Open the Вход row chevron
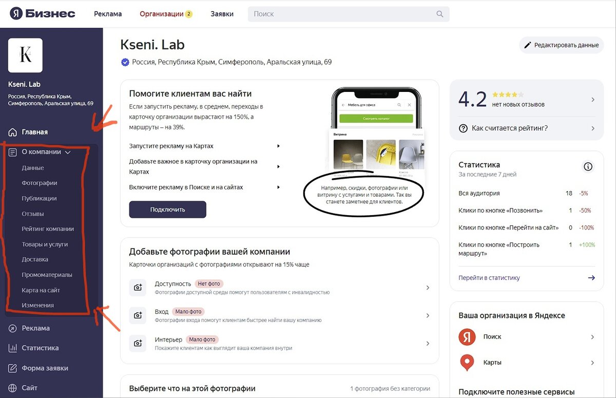 coord(428,316)
